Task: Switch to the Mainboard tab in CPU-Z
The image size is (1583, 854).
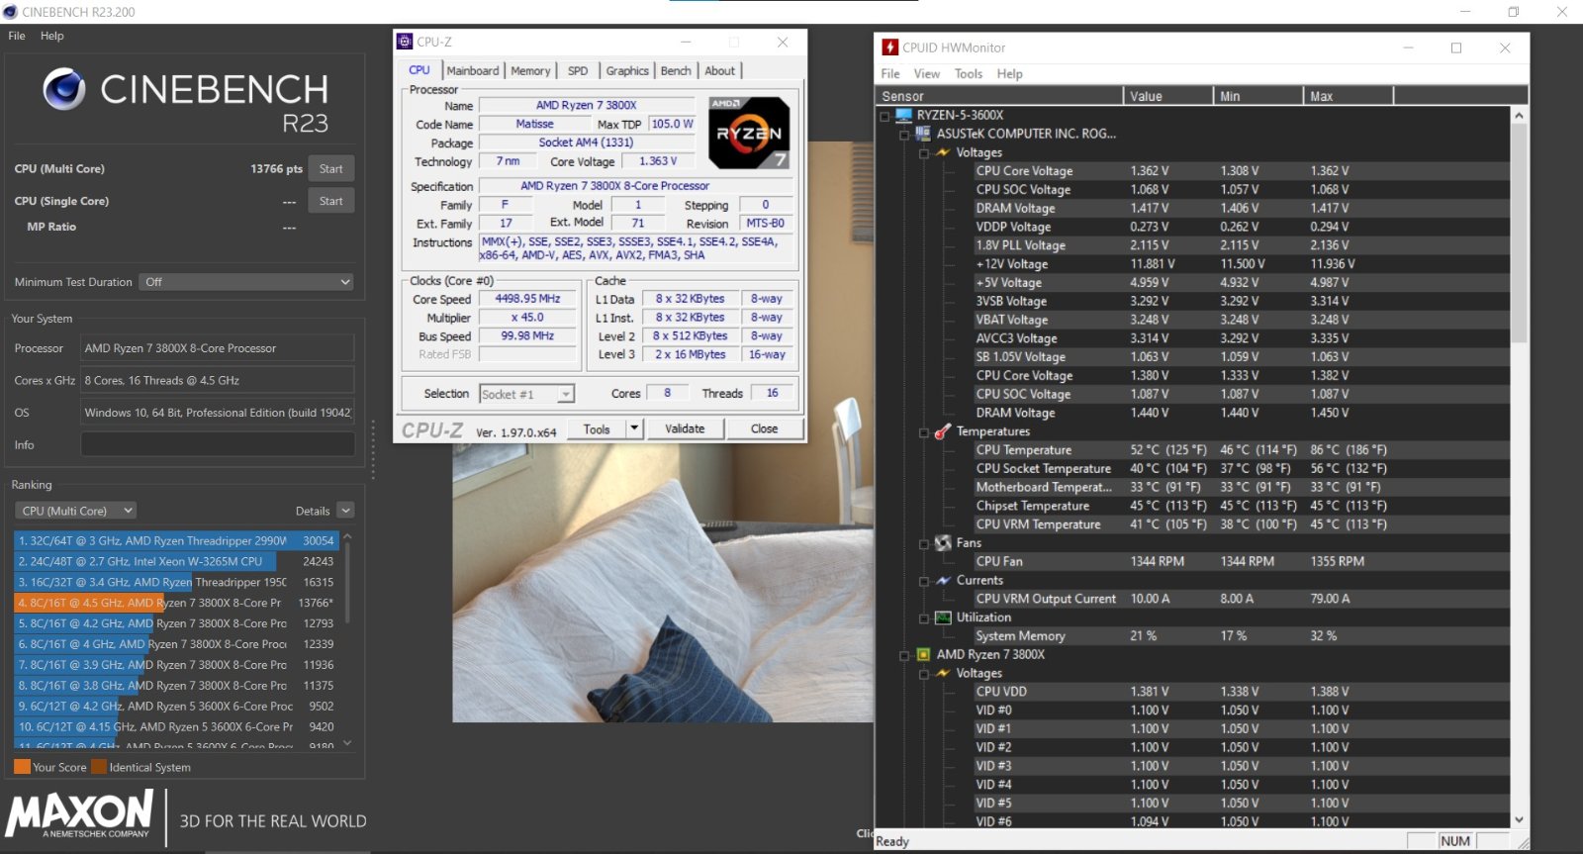Action: pyautogui.click(x=473, y=71)
